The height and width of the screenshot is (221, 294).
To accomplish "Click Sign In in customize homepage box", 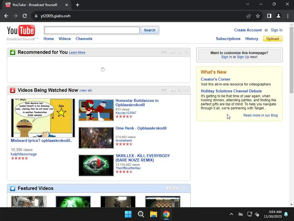I will coord(227,57).
